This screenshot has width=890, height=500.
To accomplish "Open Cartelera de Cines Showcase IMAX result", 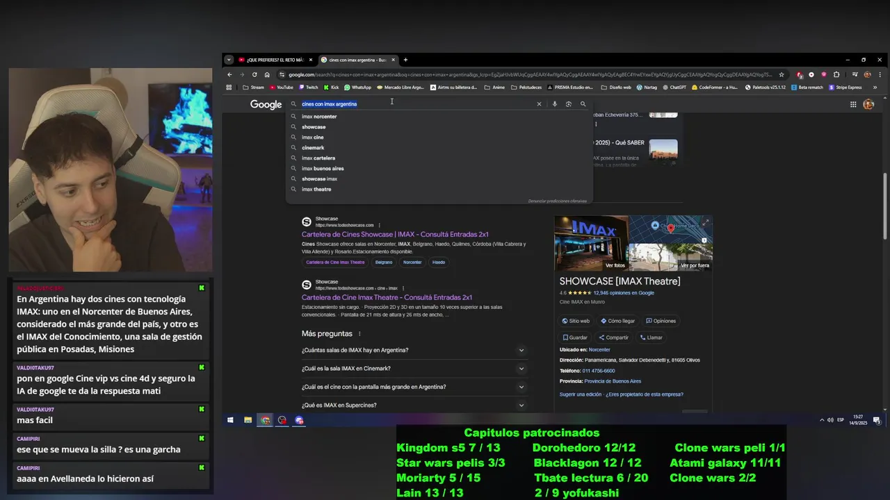I will 395,235.
